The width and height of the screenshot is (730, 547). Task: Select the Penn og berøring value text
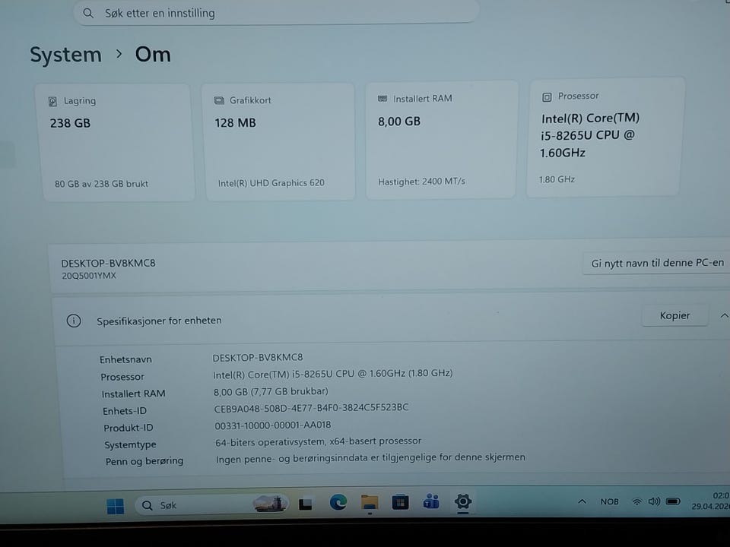(370, 458)
